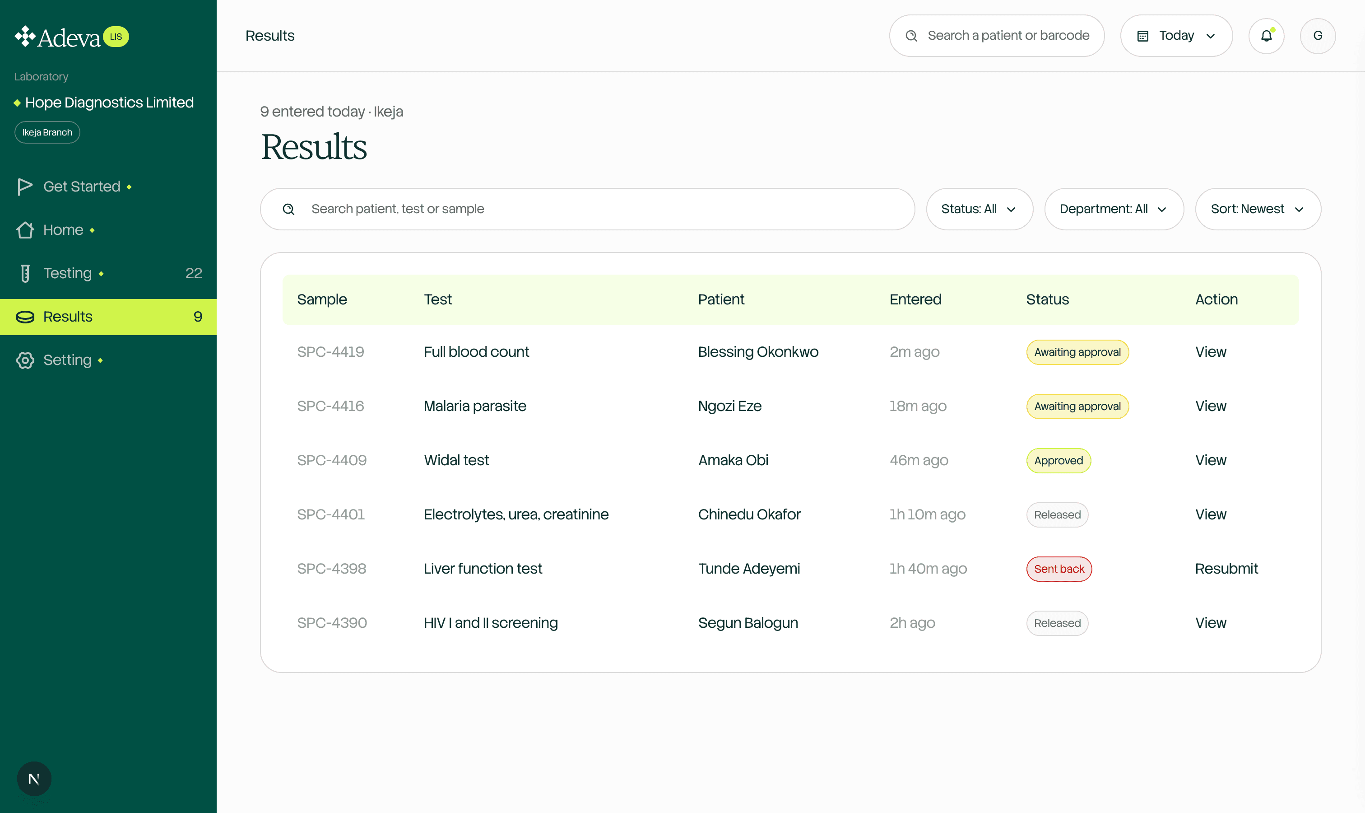Expand the Today date dropdown
The height and width of the screenshot is (813, 1365).
1176,36
